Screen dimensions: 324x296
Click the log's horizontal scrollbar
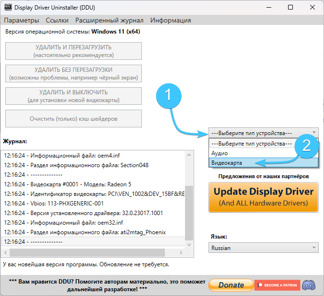tap(86, 253)
